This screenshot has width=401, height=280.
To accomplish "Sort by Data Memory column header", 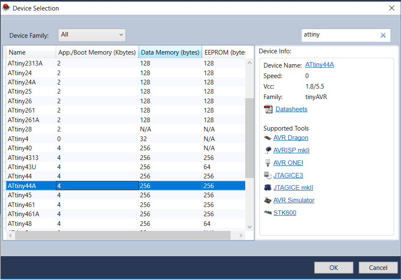I will coord(170,52).
